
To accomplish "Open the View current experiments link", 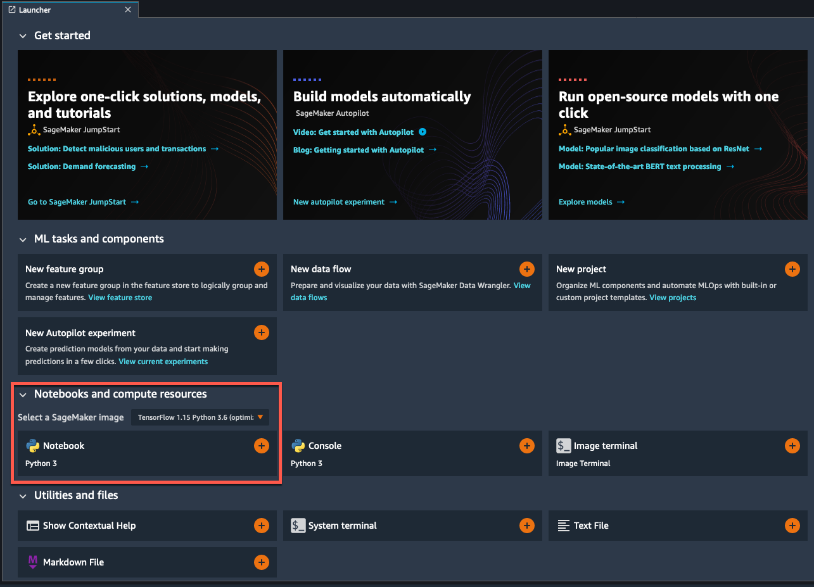I will click(163, 362).
